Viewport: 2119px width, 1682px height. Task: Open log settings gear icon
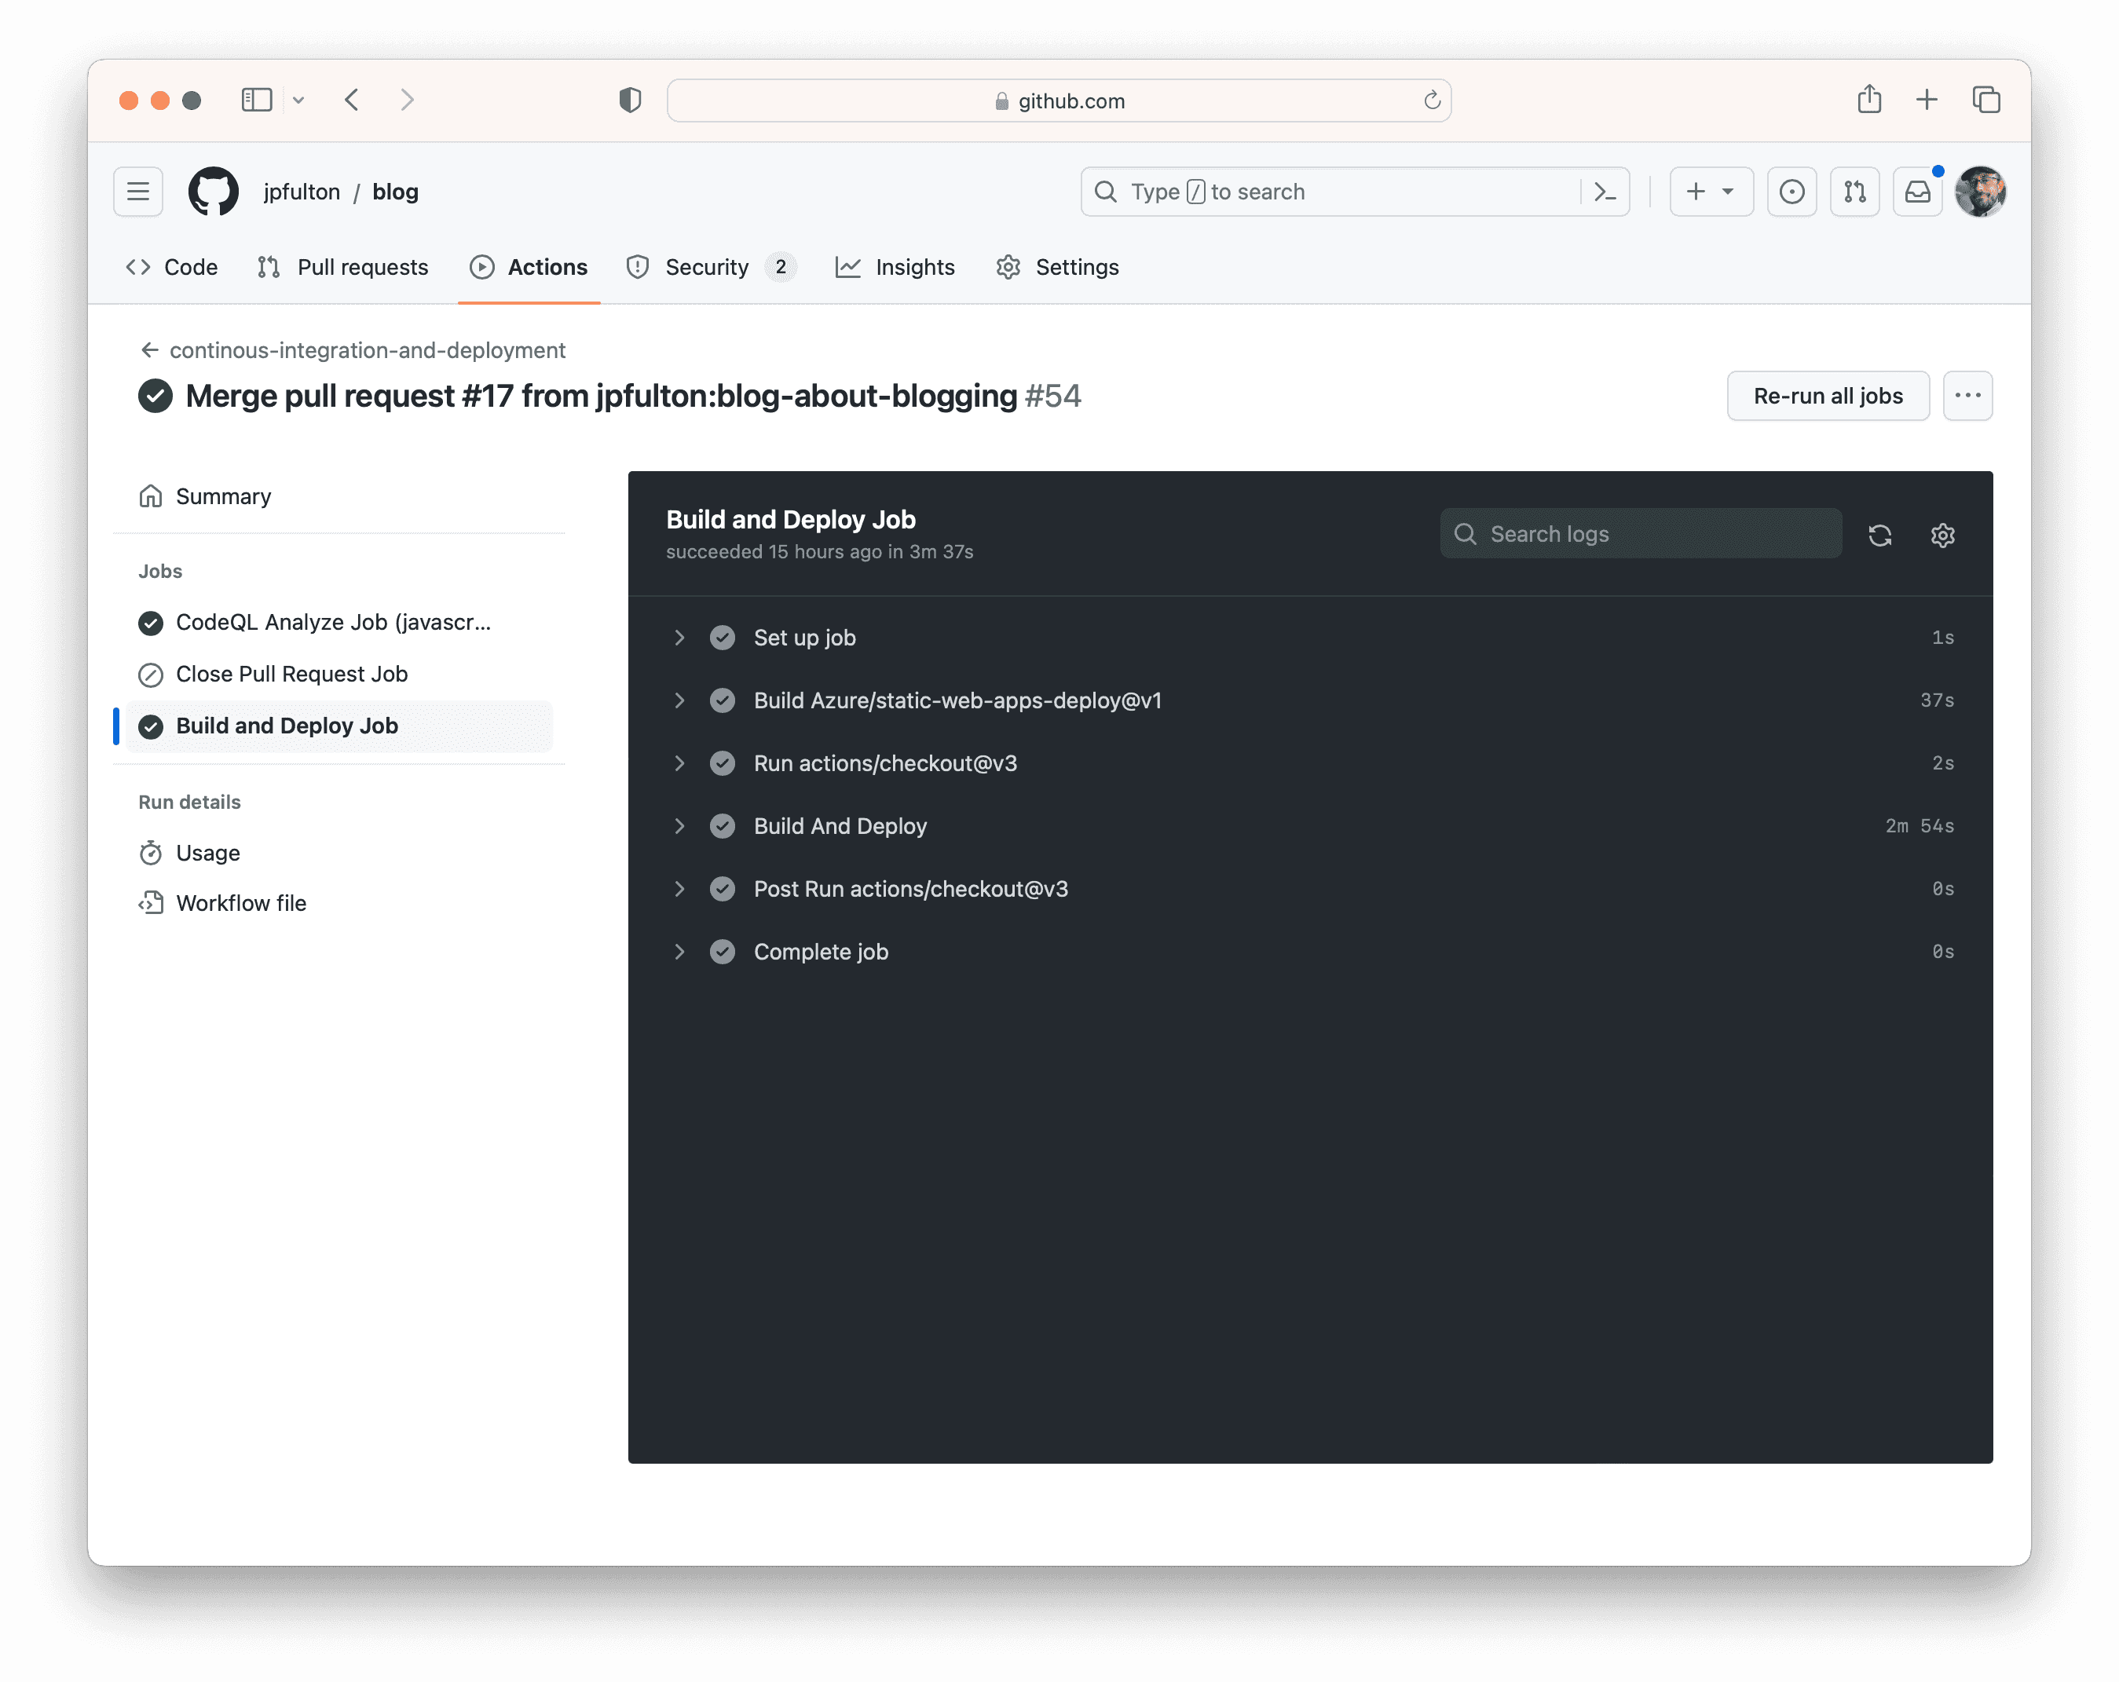(1942, 535)
